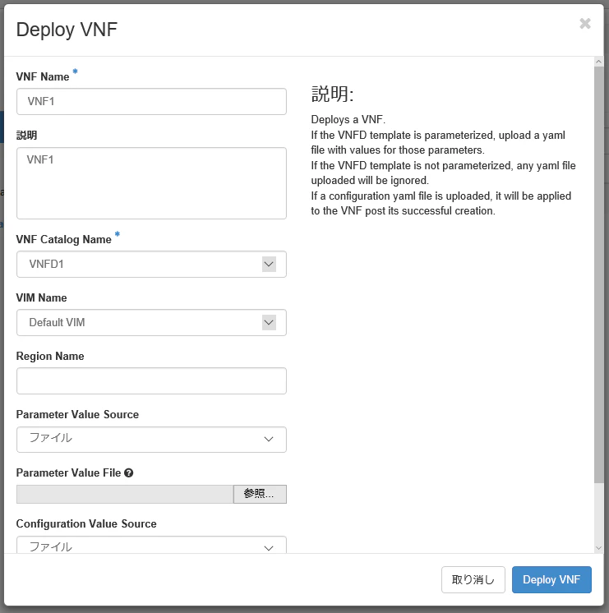Screen dimensions: 609x613
Task: Click the VNF Catalog Name label
Action: (x=64, y=239)
